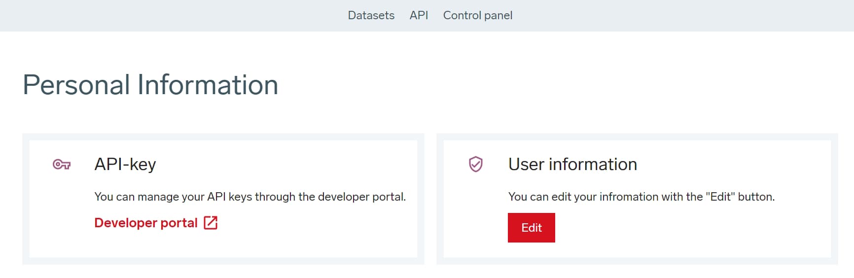Open the Datasets menu item
The width and height of the screenshot is (854, 278).
coord(371,15)
